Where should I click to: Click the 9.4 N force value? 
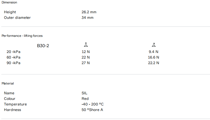click(x=153, y=52)
